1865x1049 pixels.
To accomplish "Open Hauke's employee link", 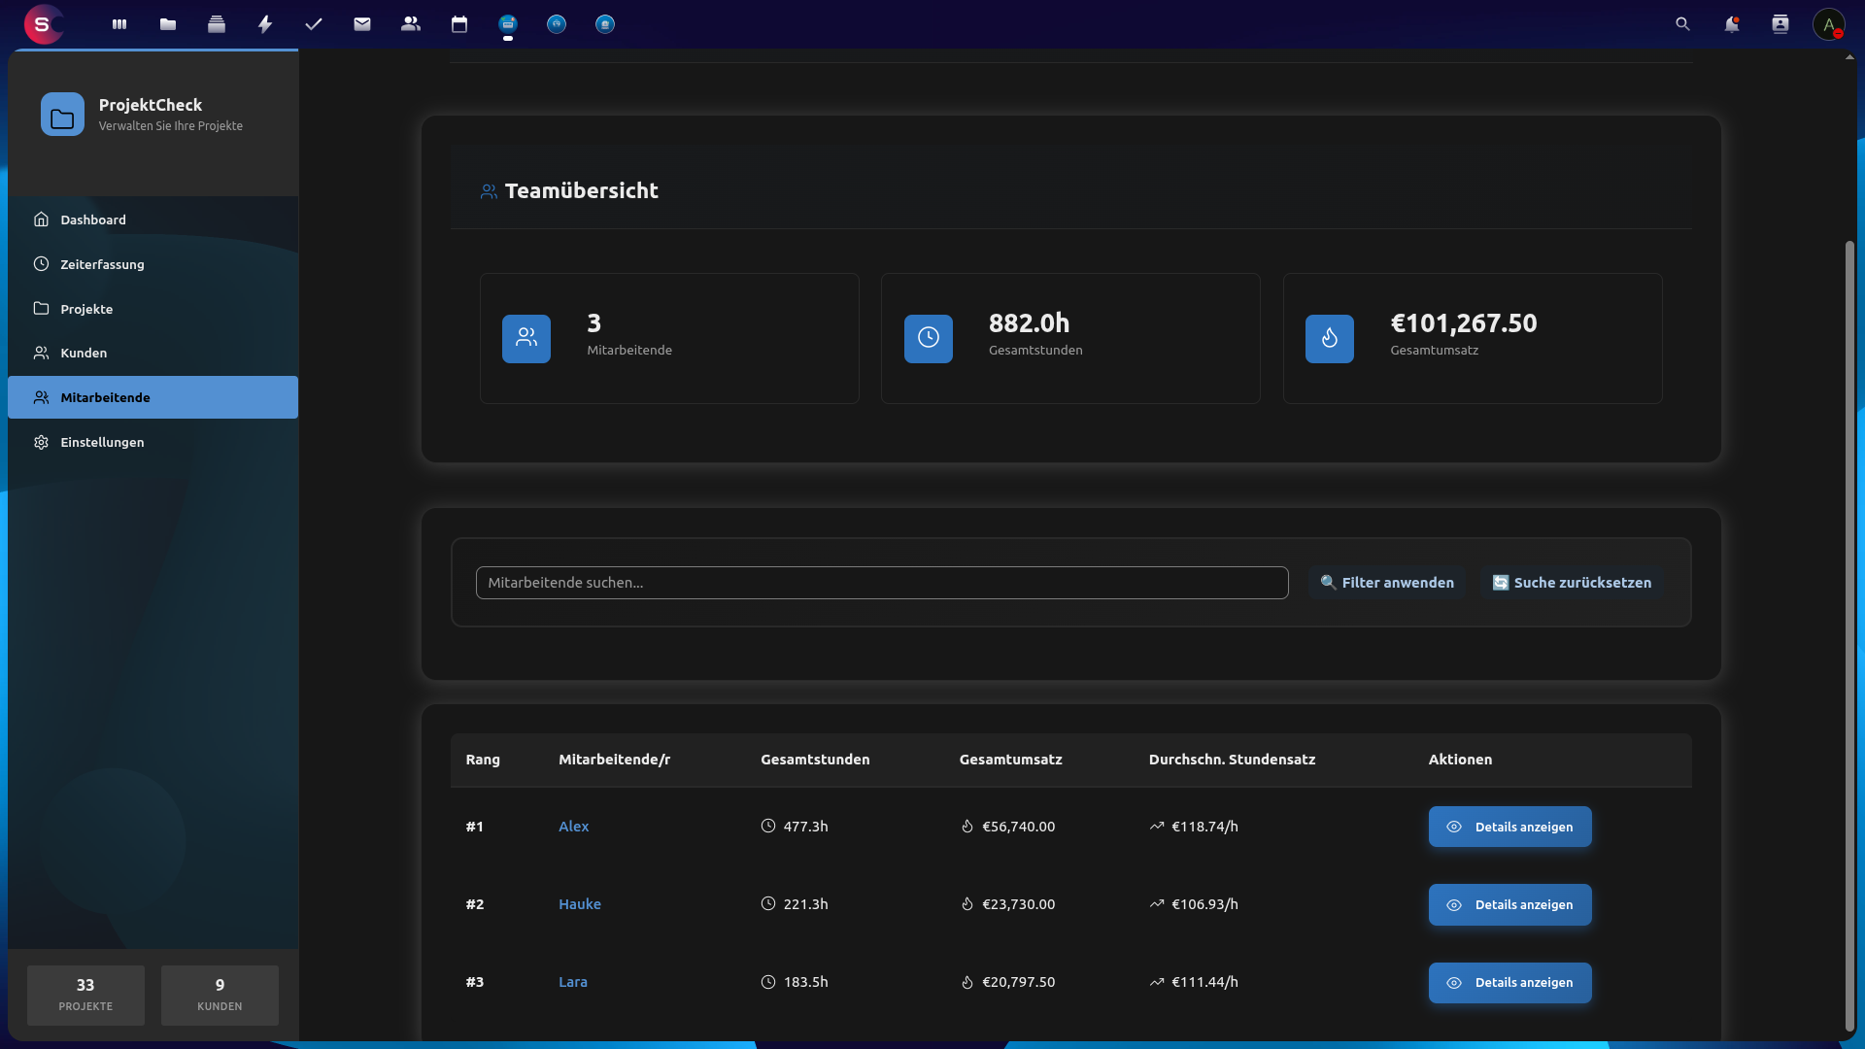I will tap(579, 904).
